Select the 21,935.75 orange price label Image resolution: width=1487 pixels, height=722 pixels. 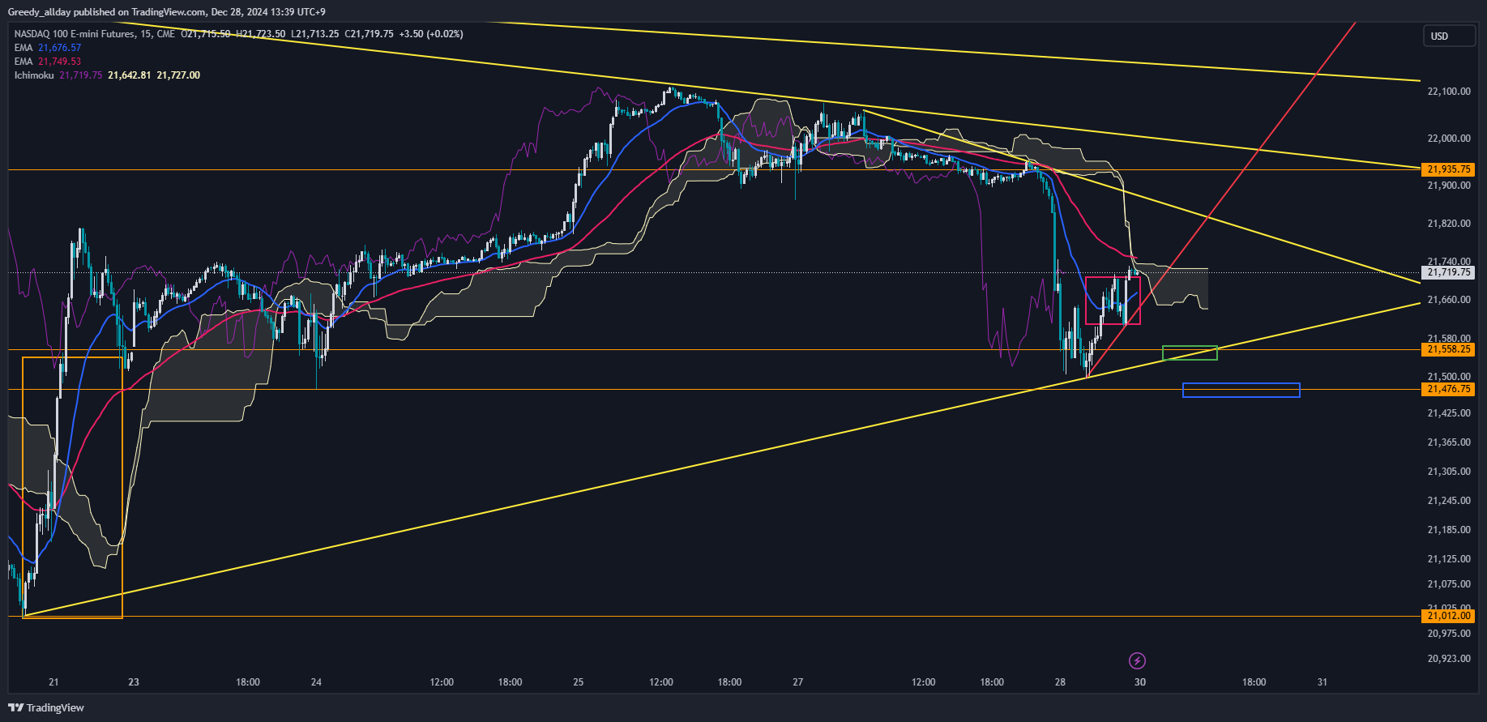[1448, 169]
